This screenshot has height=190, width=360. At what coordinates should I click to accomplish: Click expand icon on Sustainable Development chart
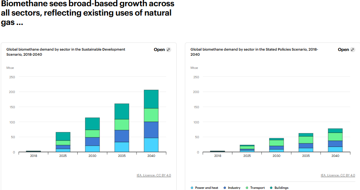(x=168, y=50)
